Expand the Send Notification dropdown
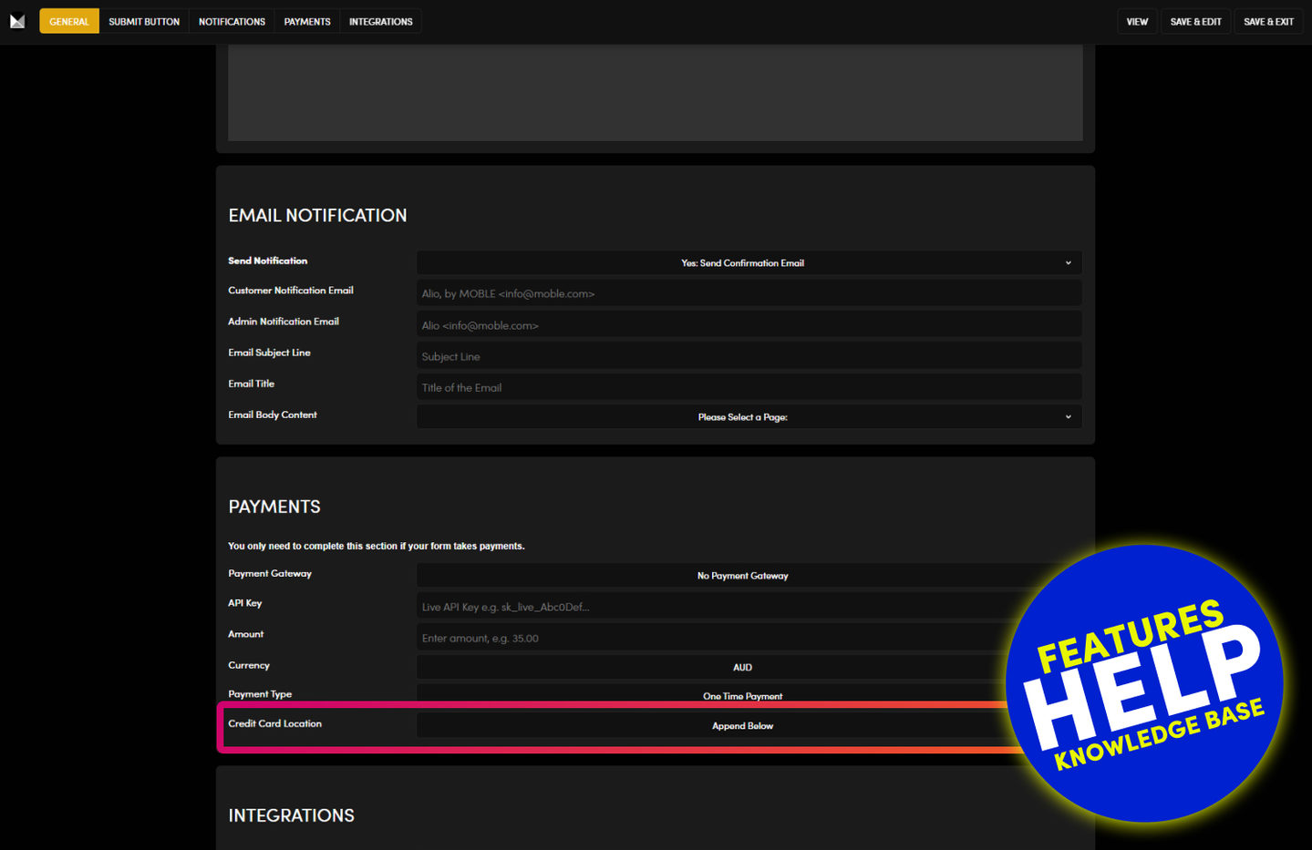 [x=749, y=263]
